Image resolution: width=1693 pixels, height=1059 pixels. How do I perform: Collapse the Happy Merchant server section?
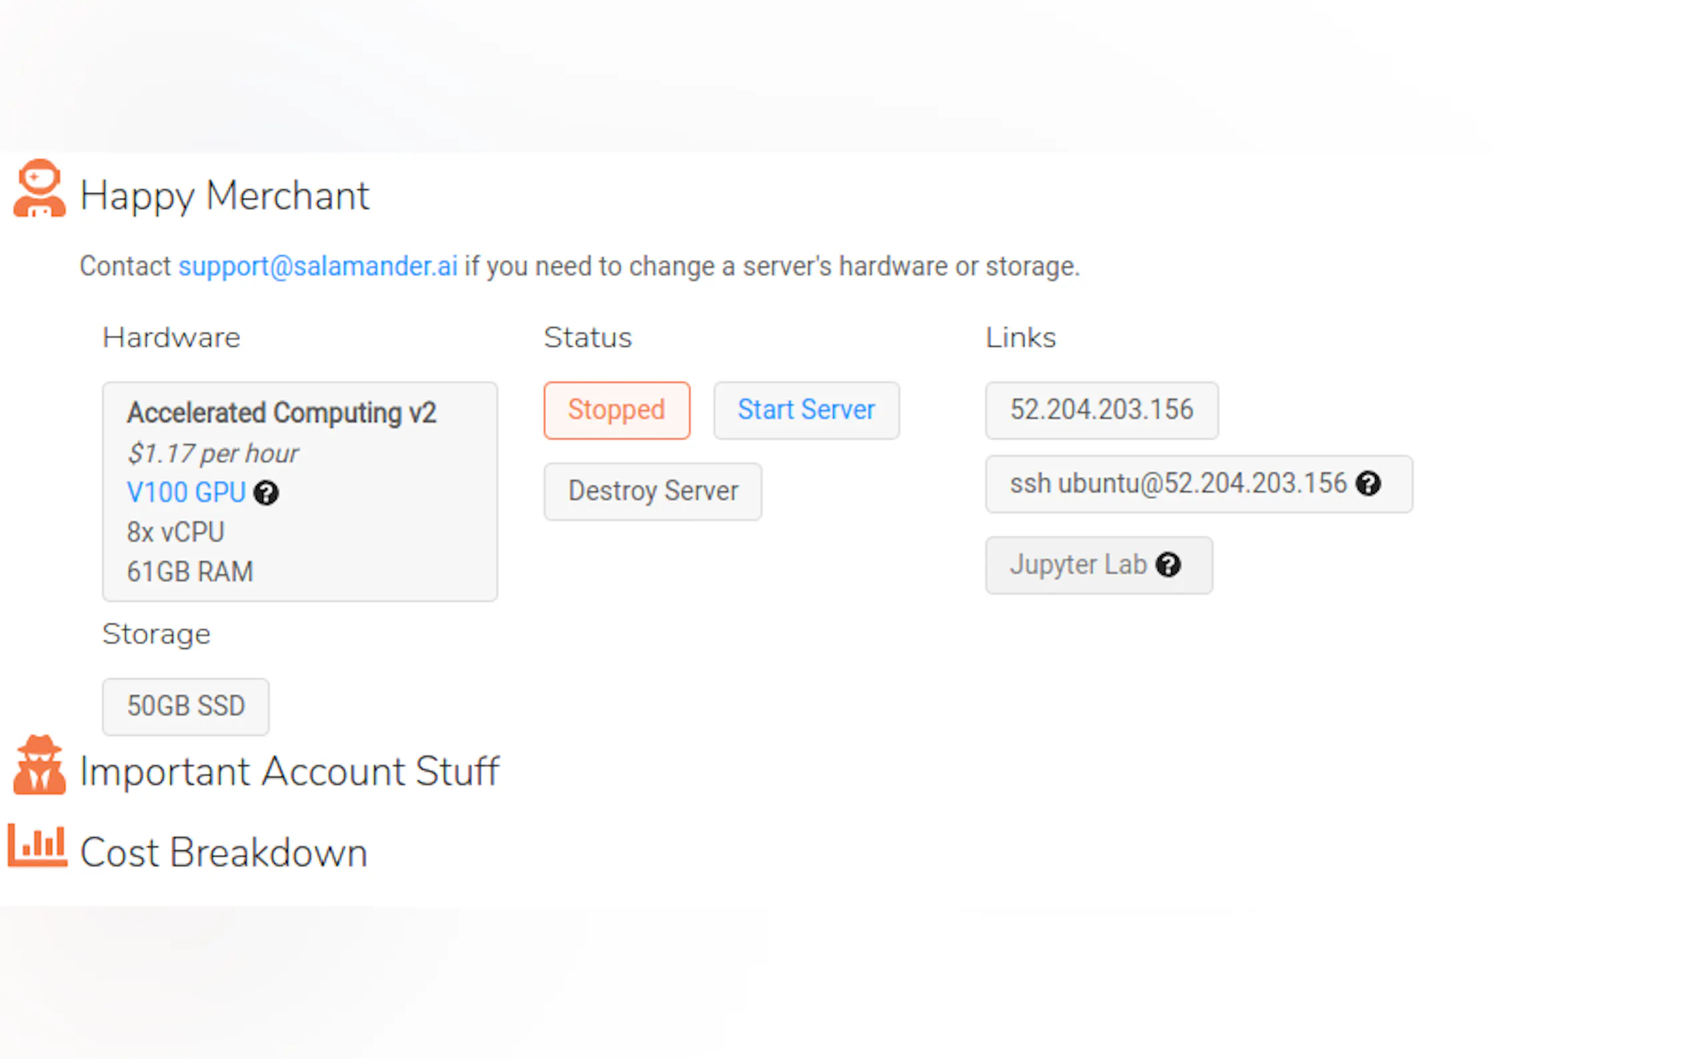pyautogui.click(x=224, y=195)
